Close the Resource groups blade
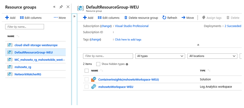Screen dimensions: 244x108 pyautogui.click(x=68, y=7)
